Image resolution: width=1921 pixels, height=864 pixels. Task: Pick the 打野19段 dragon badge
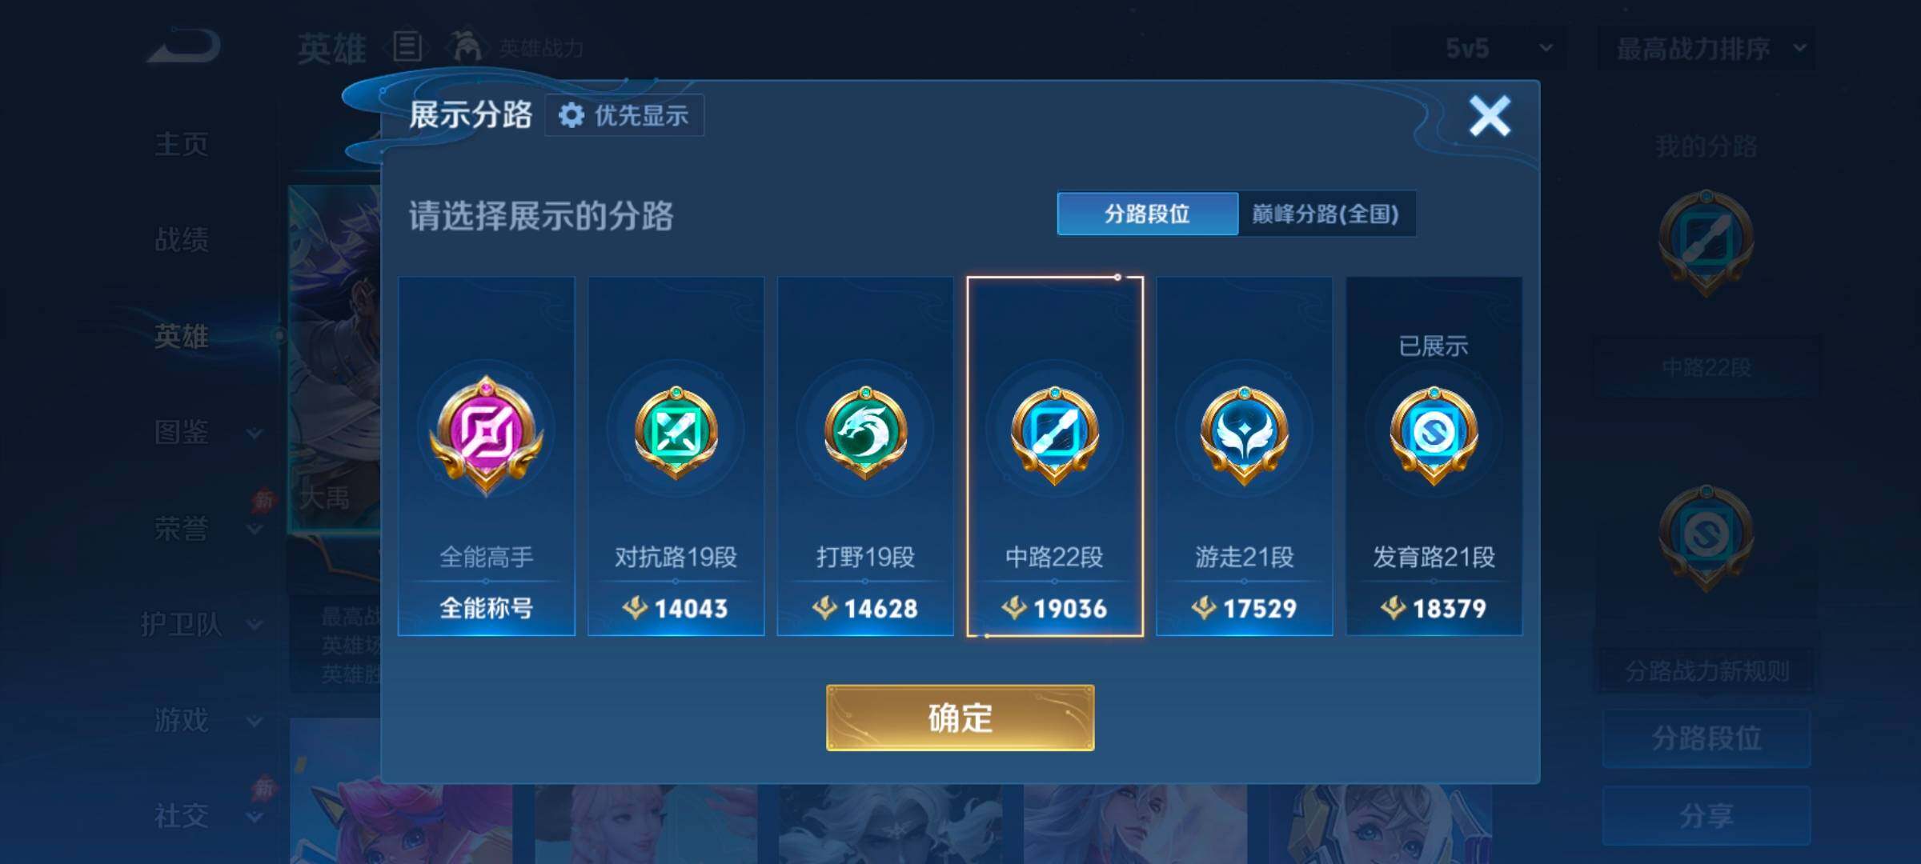coord(865,456)
